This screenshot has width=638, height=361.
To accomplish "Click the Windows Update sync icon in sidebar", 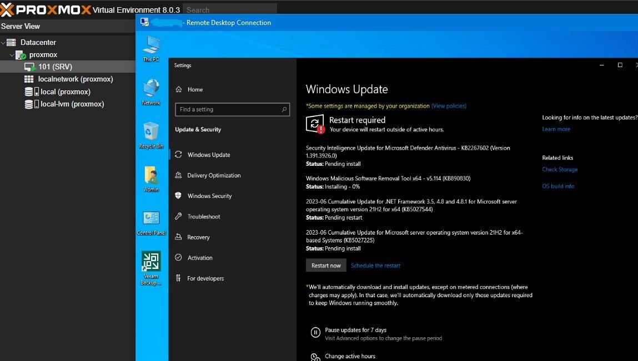I will (x=178, y=155).
